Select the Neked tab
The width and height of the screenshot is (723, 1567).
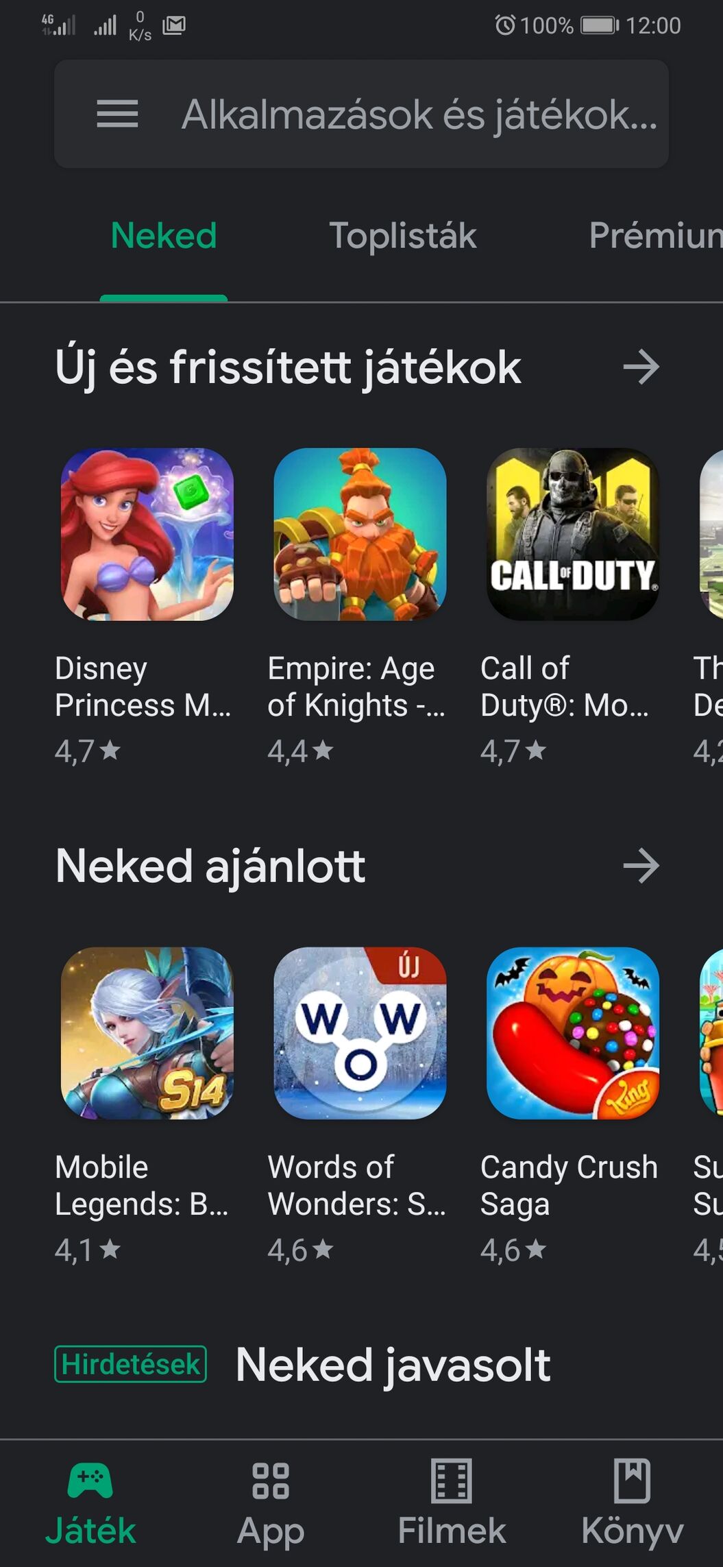click(x=164, y=236)
